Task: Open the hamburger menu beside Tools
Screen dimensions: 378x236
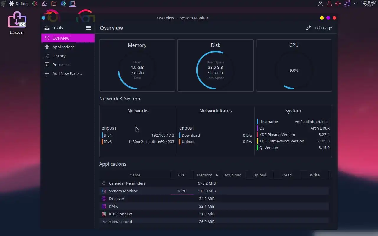Action: tap(88, 28)
